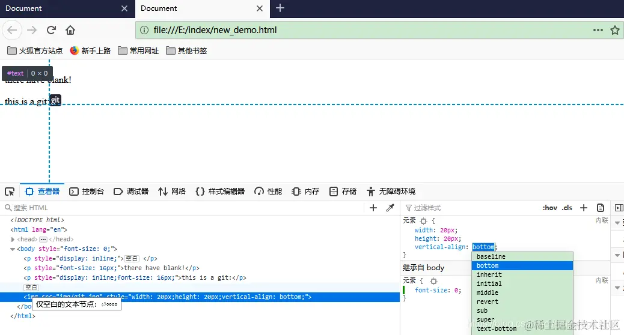624x335 pixels.
Task: Choose middle from the autocomplete list
Action: point(522,292)
